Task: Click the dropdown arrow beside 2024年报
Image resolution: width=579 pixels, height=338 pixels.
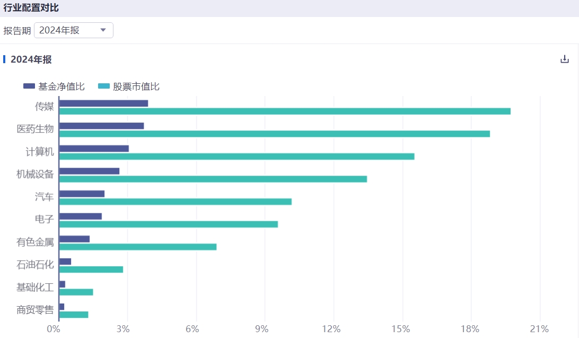Action: click(x=103, y=30)
